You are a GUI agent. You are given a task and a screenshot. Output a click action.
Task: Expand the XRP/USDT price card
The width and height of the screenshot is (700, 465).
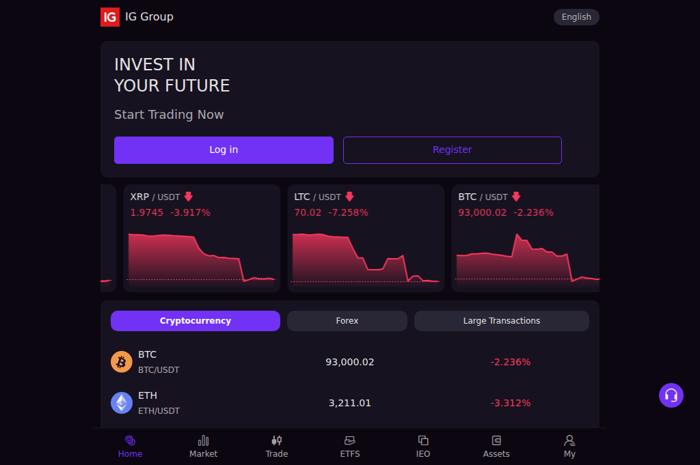202,238
